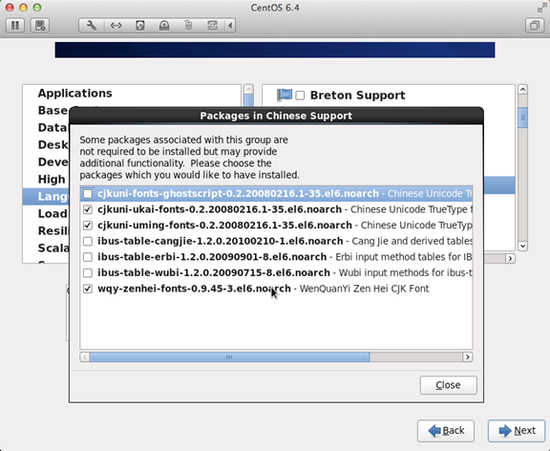Click right arrow of package list scrollbar
Viewport: 550px width, 451px height.
point(467,357)
